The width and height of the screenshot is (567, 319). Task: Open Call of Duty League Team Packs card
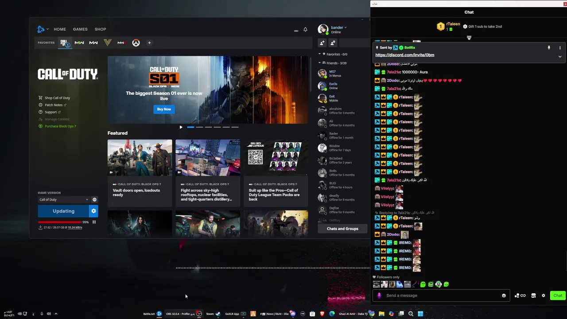[276, 173]
